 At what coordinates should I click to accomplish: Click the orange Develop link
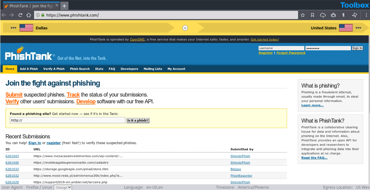(x=86, y=101)
